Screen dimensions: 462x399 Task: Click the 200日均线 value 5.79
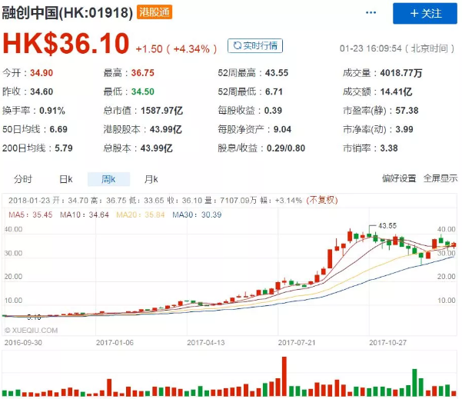[64, 148]
